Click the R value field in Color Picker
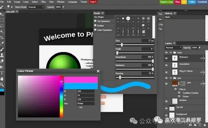The height and width of the screenshot is (128, 208). pyautogui.click(x=86, y=91)
